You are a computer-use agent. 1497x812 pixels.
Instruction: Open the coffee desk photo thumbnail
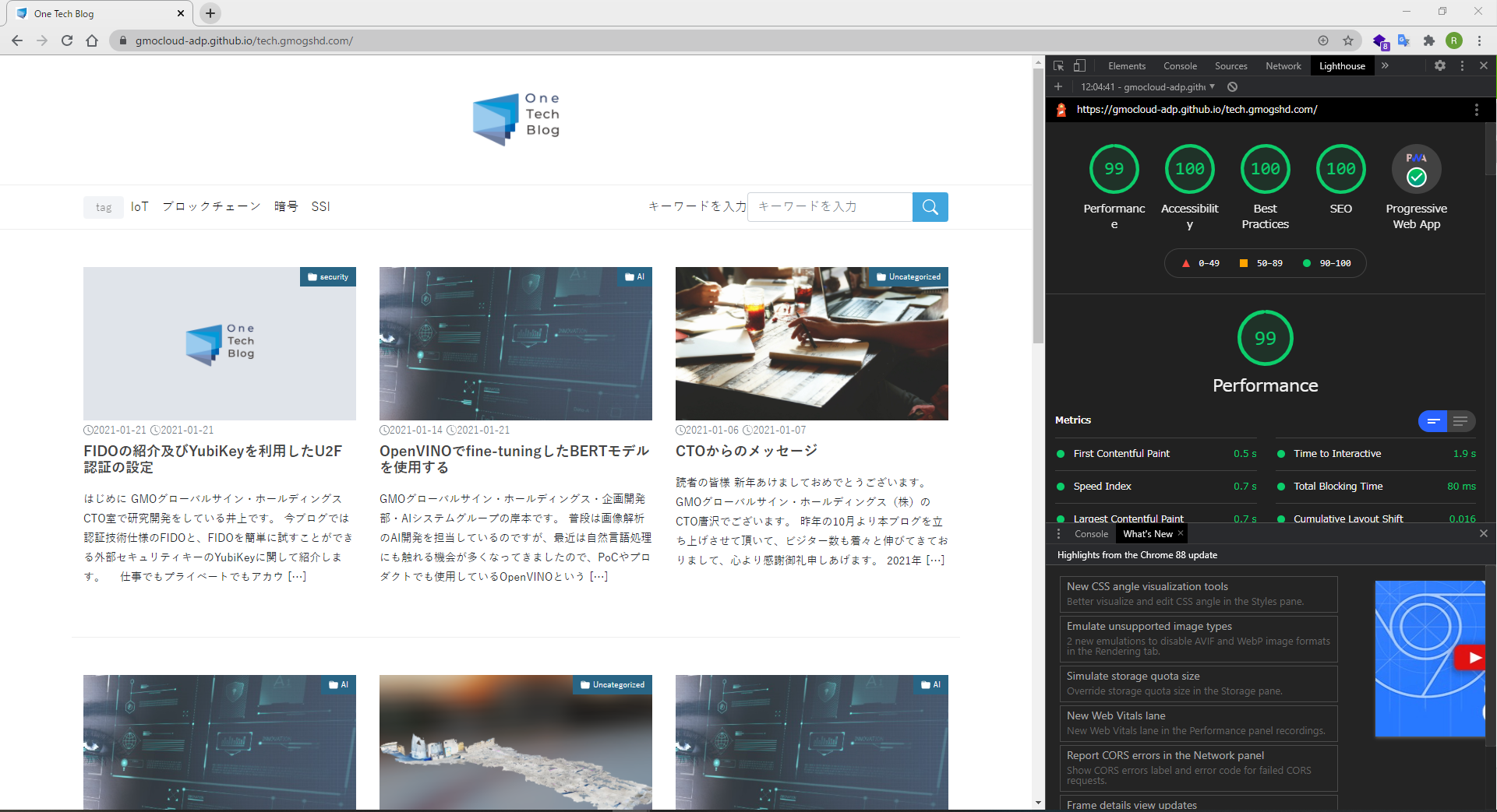(x=812, y=344)
